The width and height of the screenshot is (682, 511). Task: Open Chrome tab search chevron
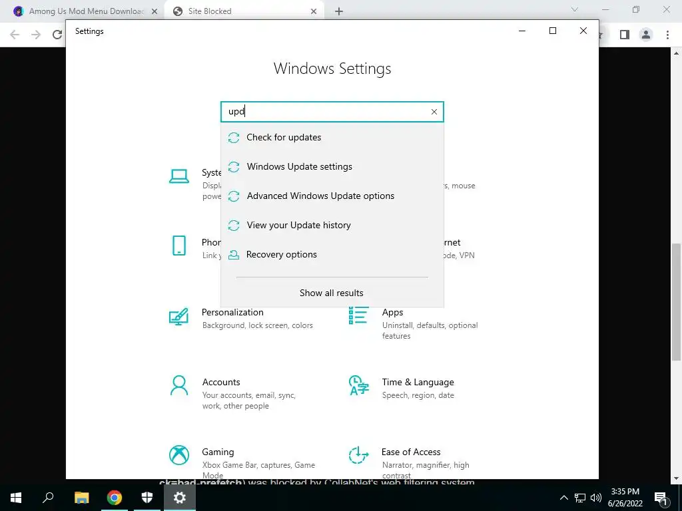click(575, 9)
